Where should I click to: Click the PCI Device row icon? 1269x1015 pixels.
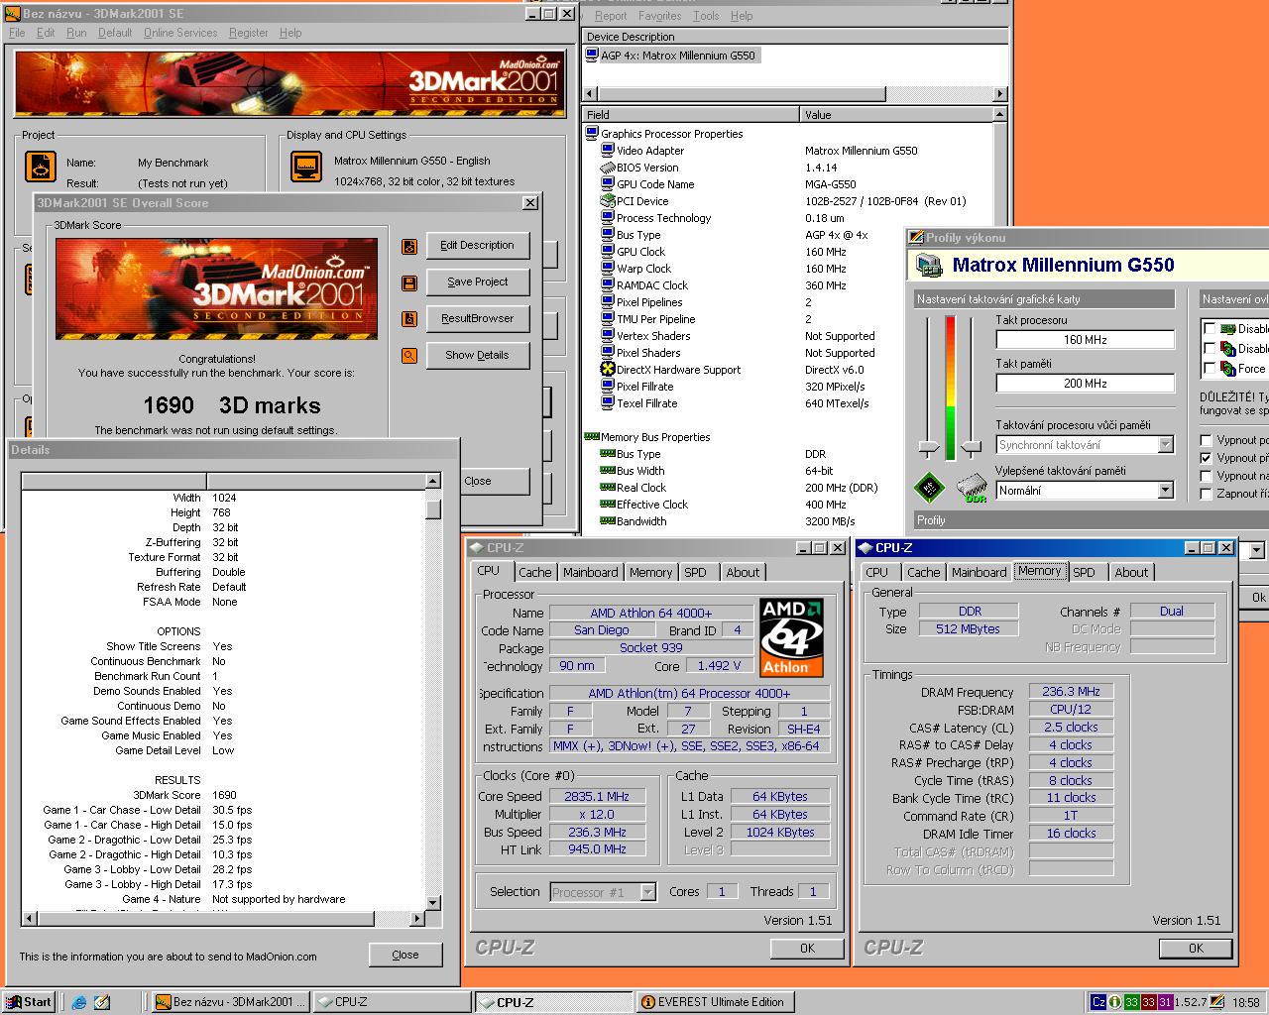[608, 201]
